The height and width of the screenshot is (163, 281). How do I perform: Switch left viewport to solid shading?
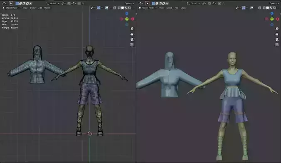[122, 8]
